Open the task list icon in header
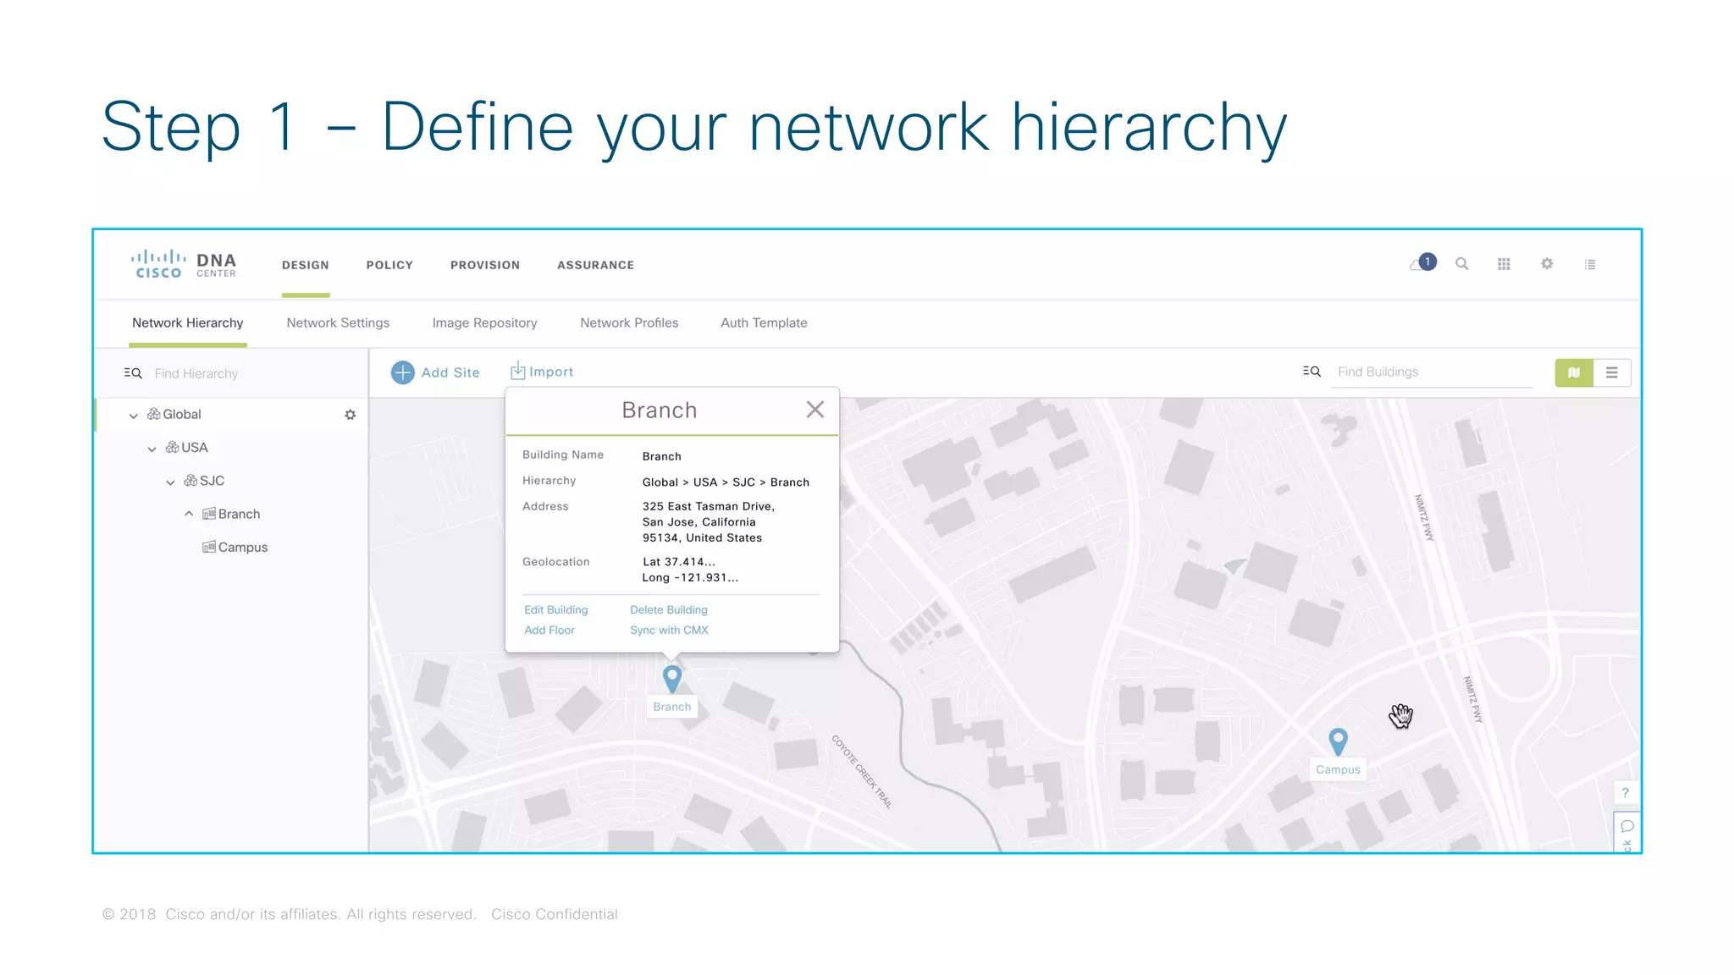This screenshot has width=1734, height=975. [1590, 264]
